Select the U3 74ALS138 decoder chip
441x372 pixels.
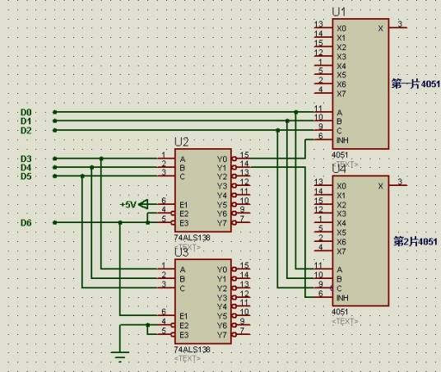click(x=203, y=301)
